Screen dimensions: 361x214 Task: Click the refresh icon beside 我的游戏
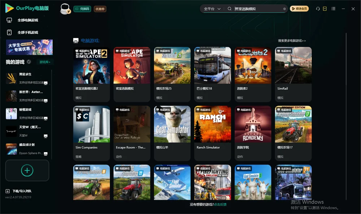point(29,62)
